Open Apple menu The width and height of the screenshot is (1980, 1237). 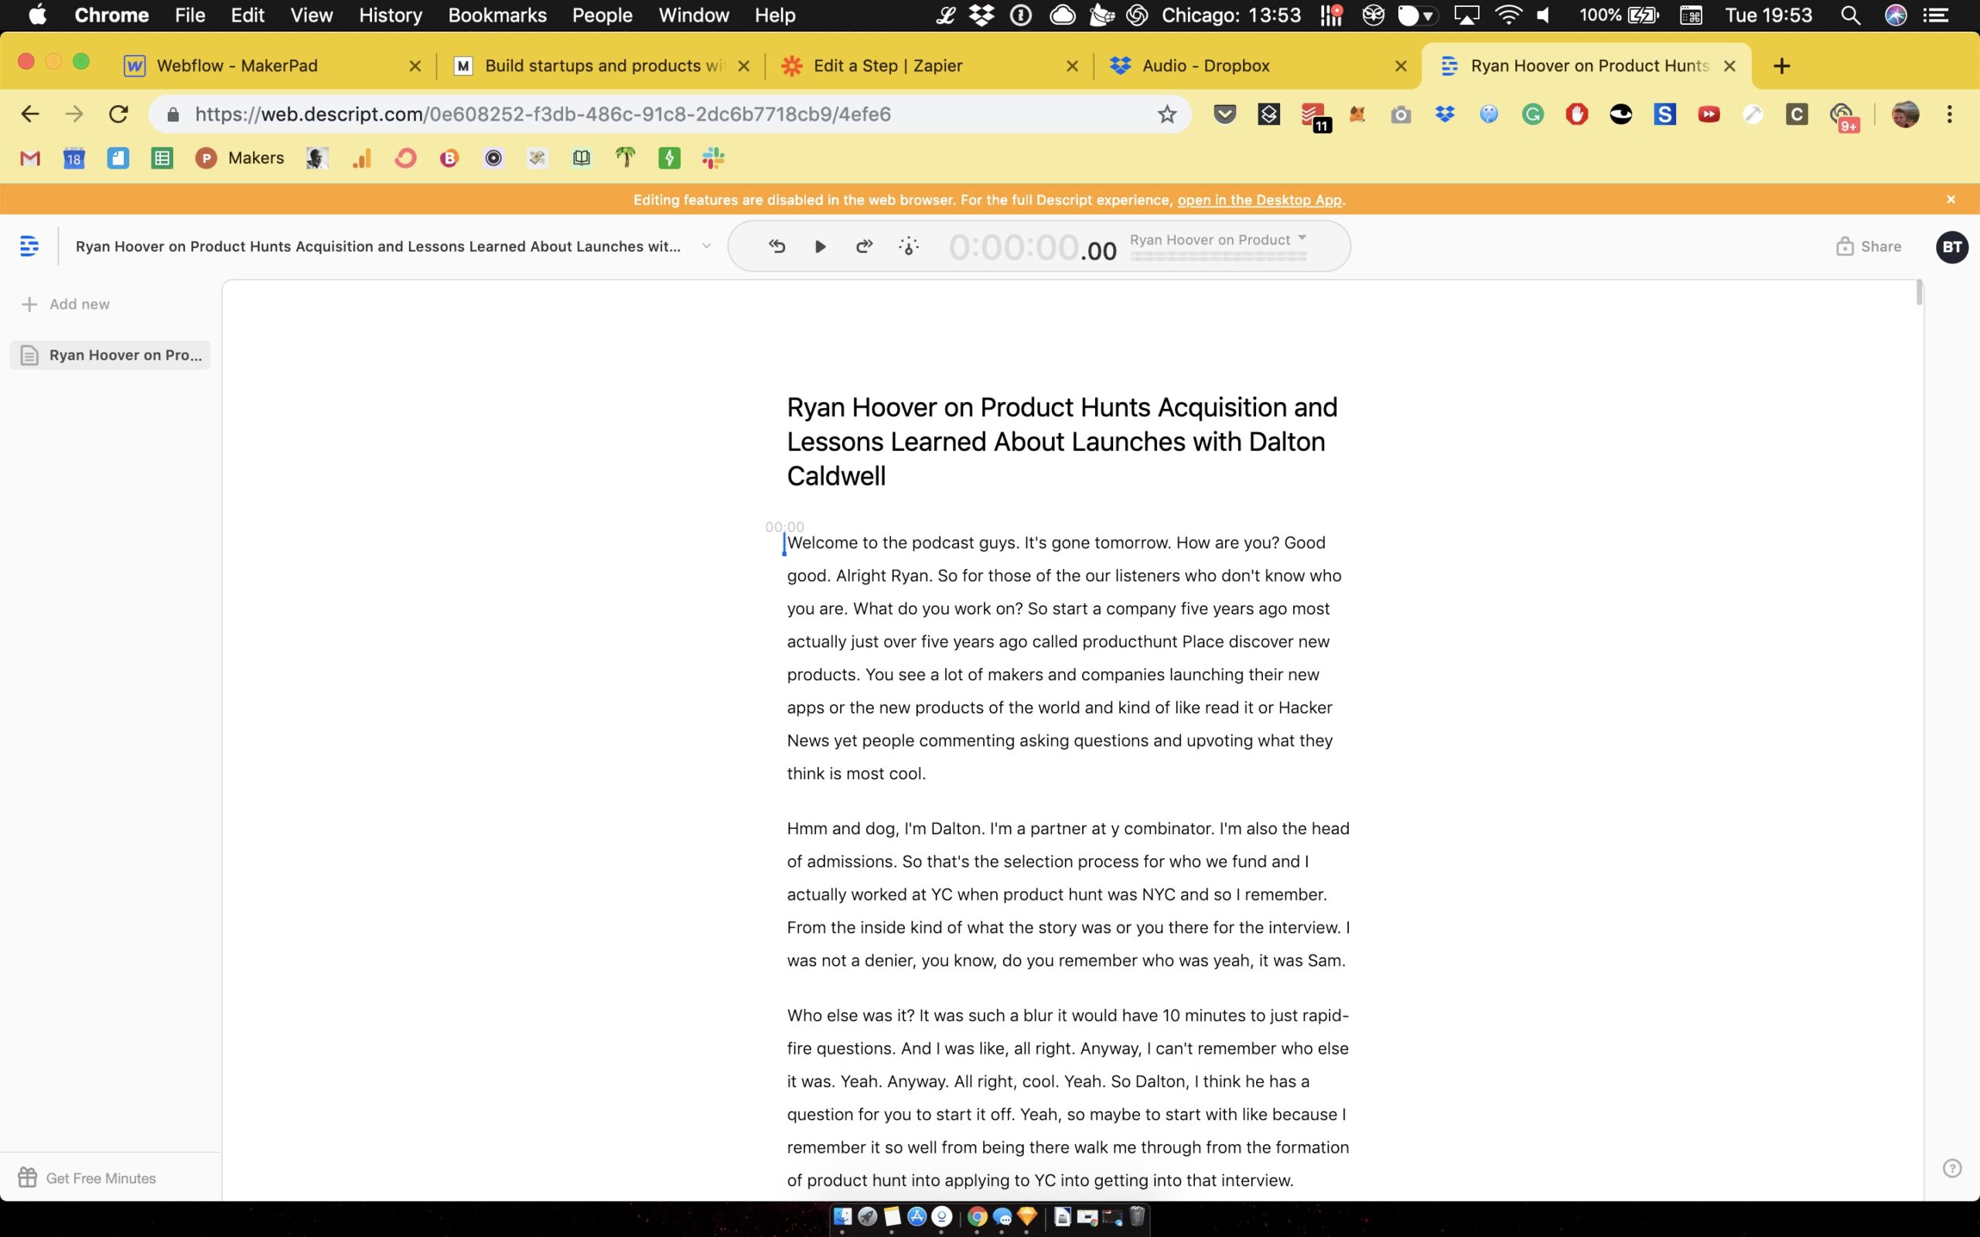pyautogui.click(x=38, y=15)
